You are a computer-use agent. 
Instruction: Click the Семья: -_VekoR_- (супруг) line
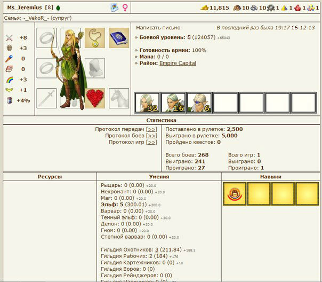pyautogui.click(x=38, y=18)
